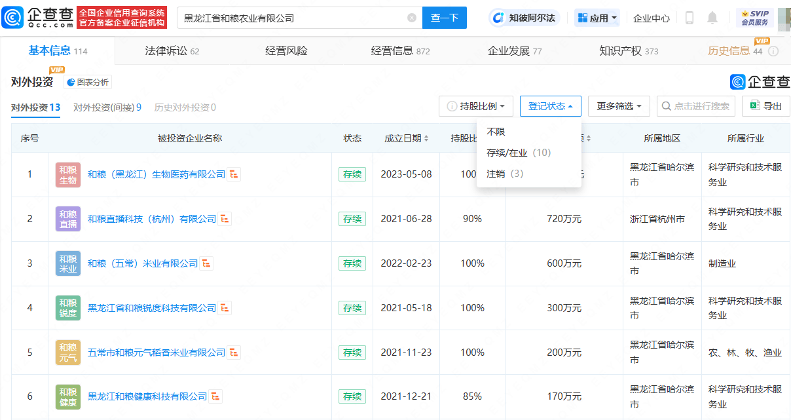This screenshot has width=791, height=420.
Task: Open the mobile phone icon in header
Action: [x=690, y=18]
